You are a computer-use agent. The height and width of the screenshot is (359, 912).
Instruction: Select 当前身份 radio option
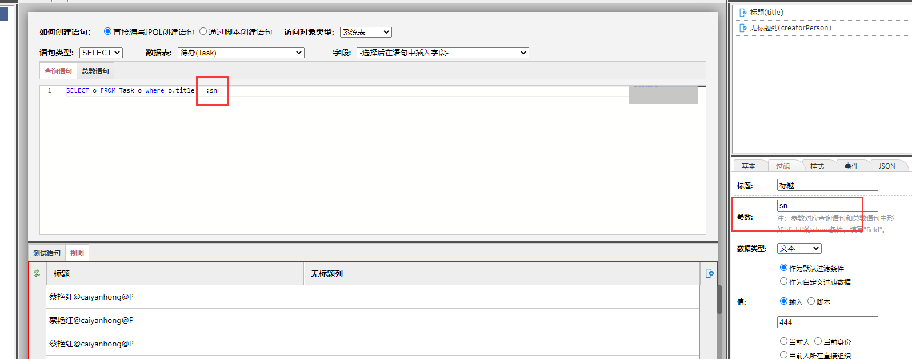(818, 341)
